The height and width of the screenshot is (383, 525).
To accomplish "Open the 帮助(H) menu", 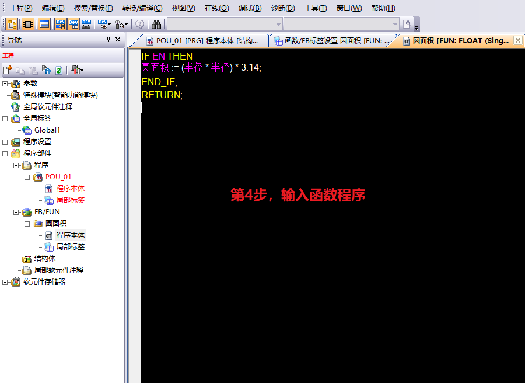I will (x=383, y=8).
